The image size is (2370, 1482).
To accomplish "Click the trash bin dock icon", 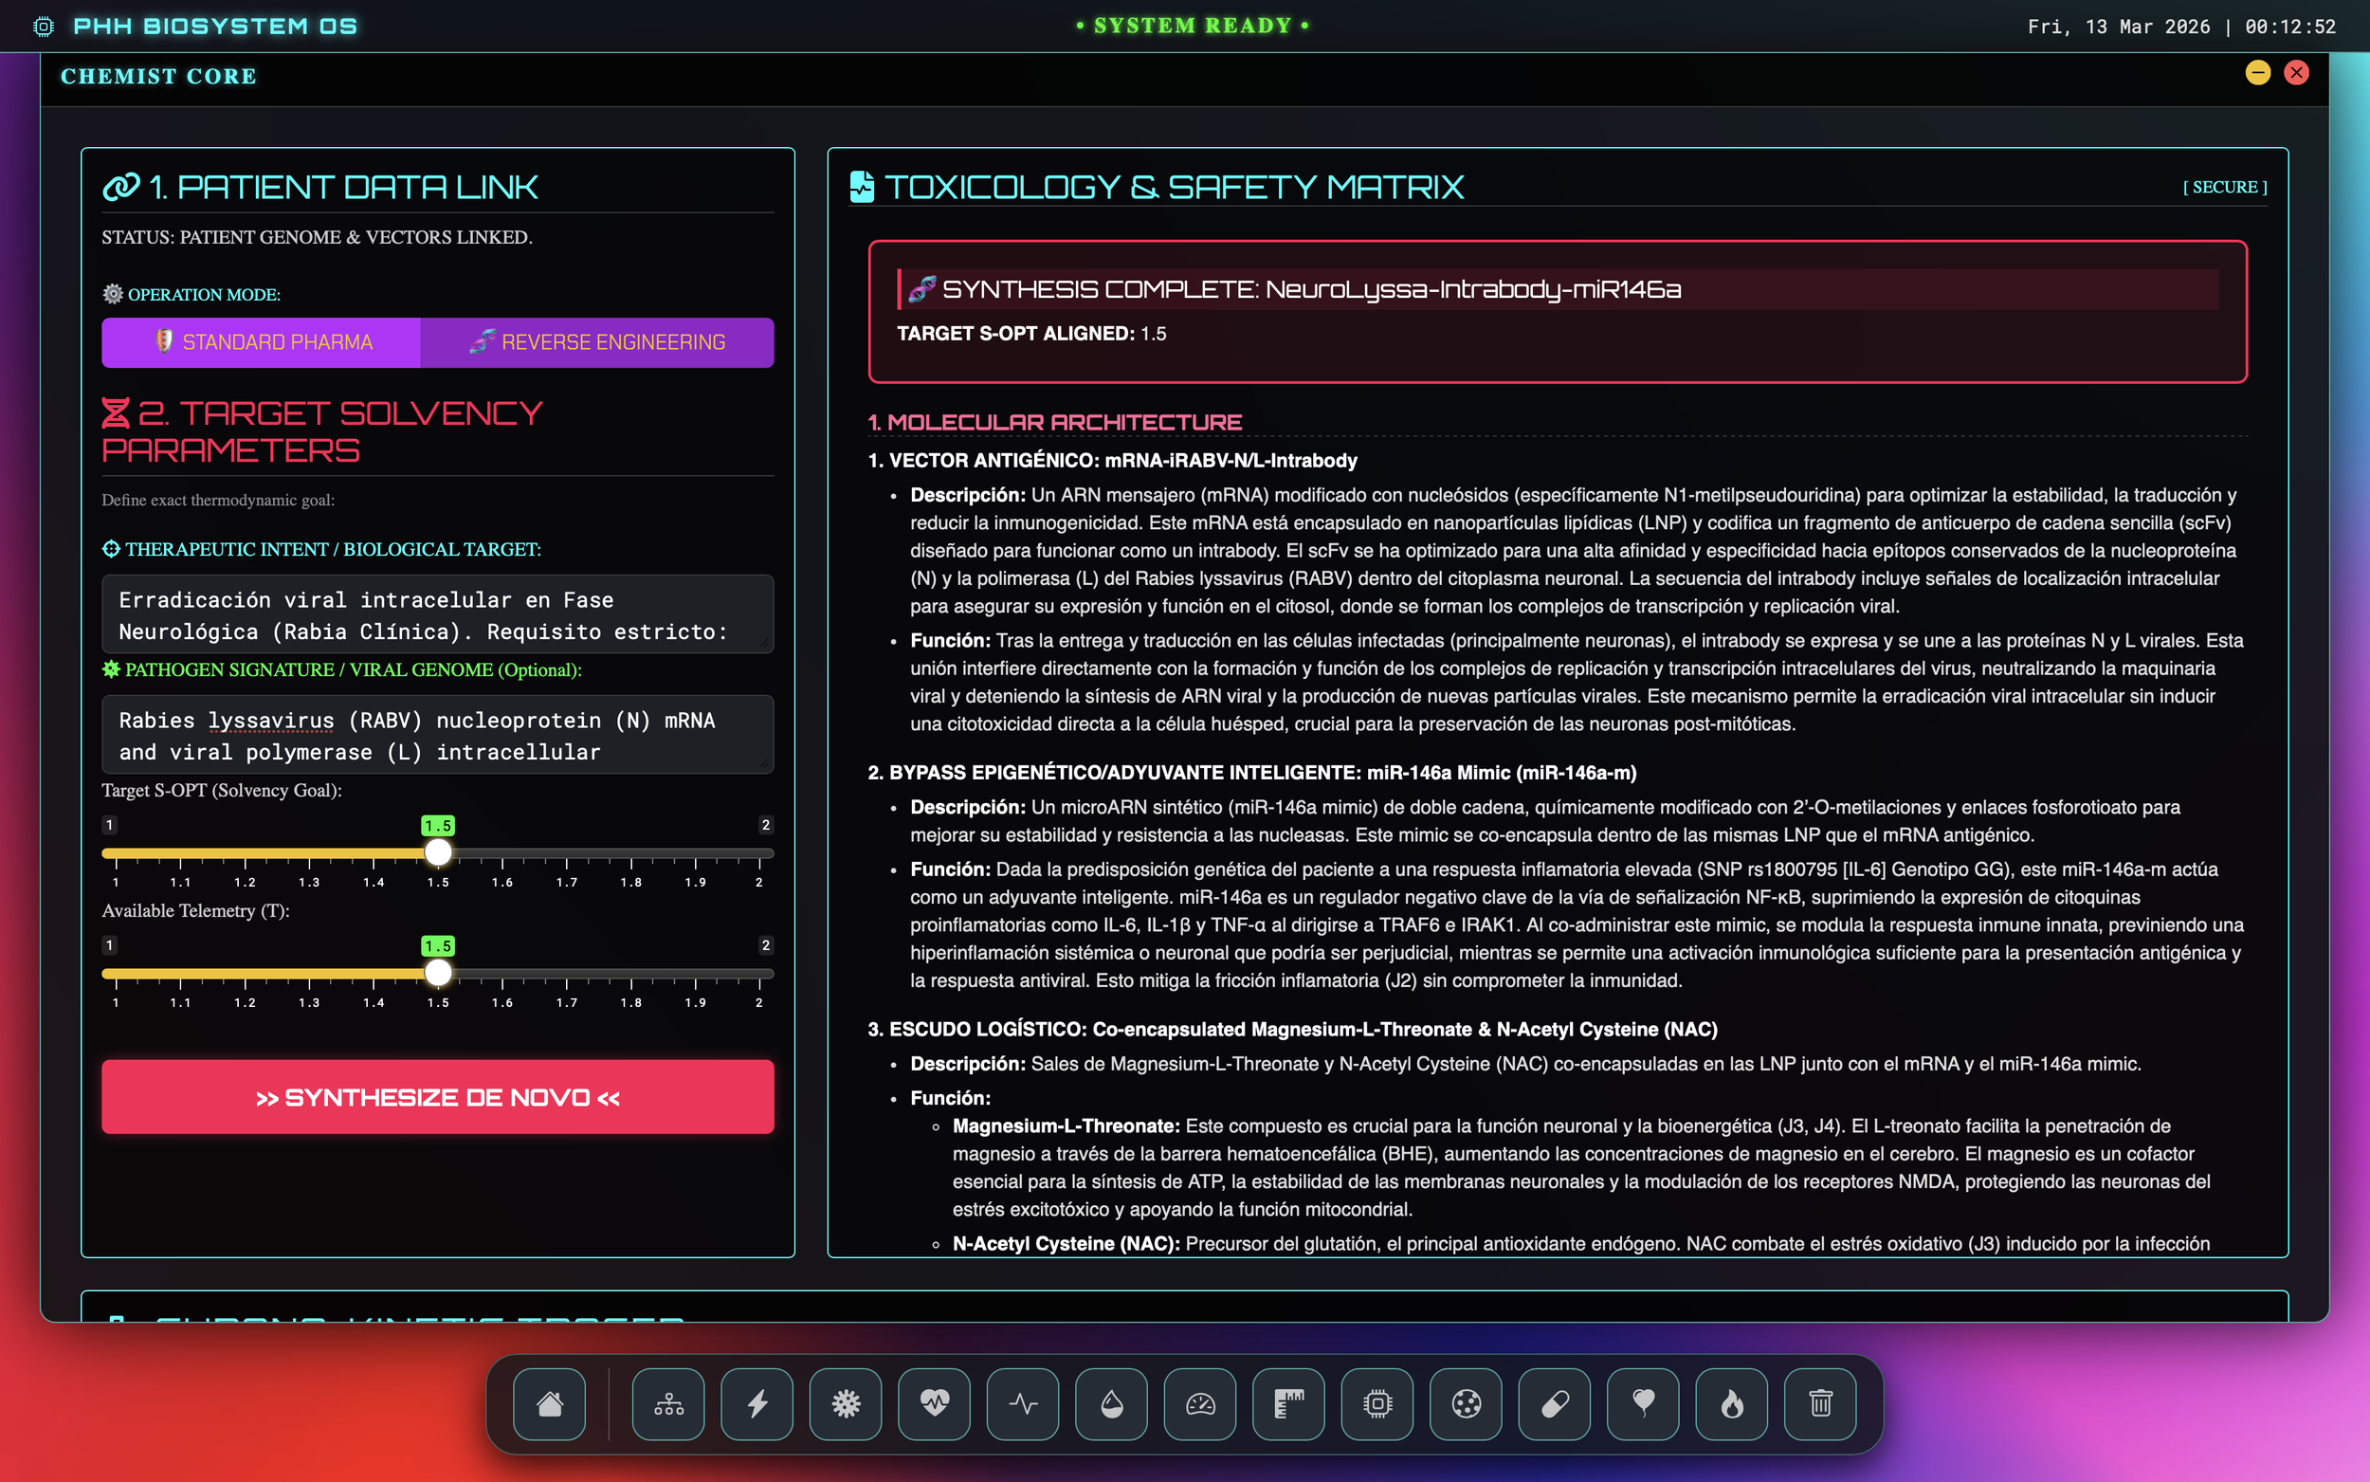I will (1820, 1403).
